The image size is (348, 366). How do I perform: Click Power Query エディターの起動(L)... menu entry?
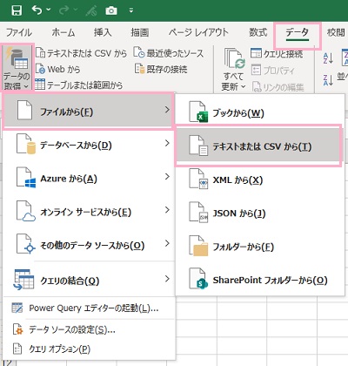[x=89, y=308]
